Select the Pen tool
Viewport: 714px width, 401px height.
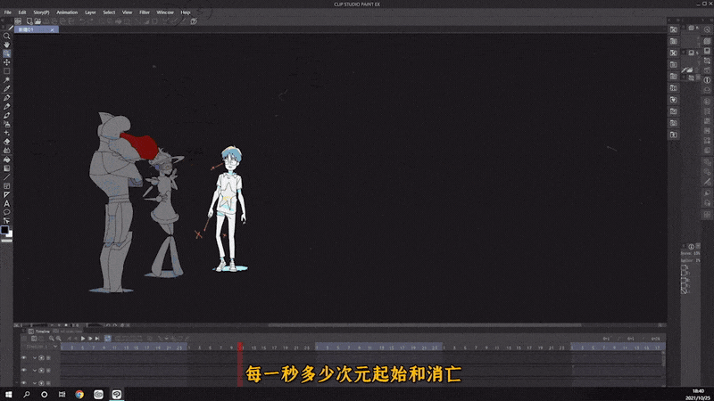6,98
